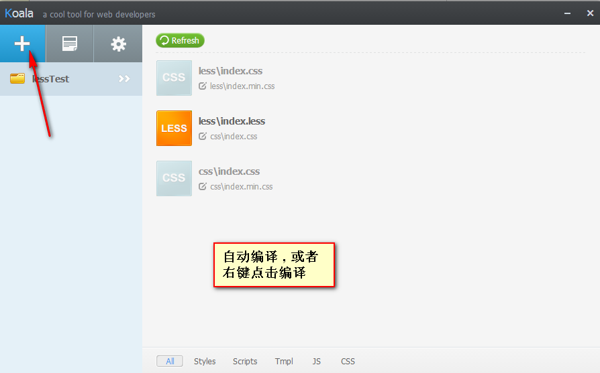Click output path css\index.min.css
The width and height of the screenshot is (600, 373).
[242, 187]
